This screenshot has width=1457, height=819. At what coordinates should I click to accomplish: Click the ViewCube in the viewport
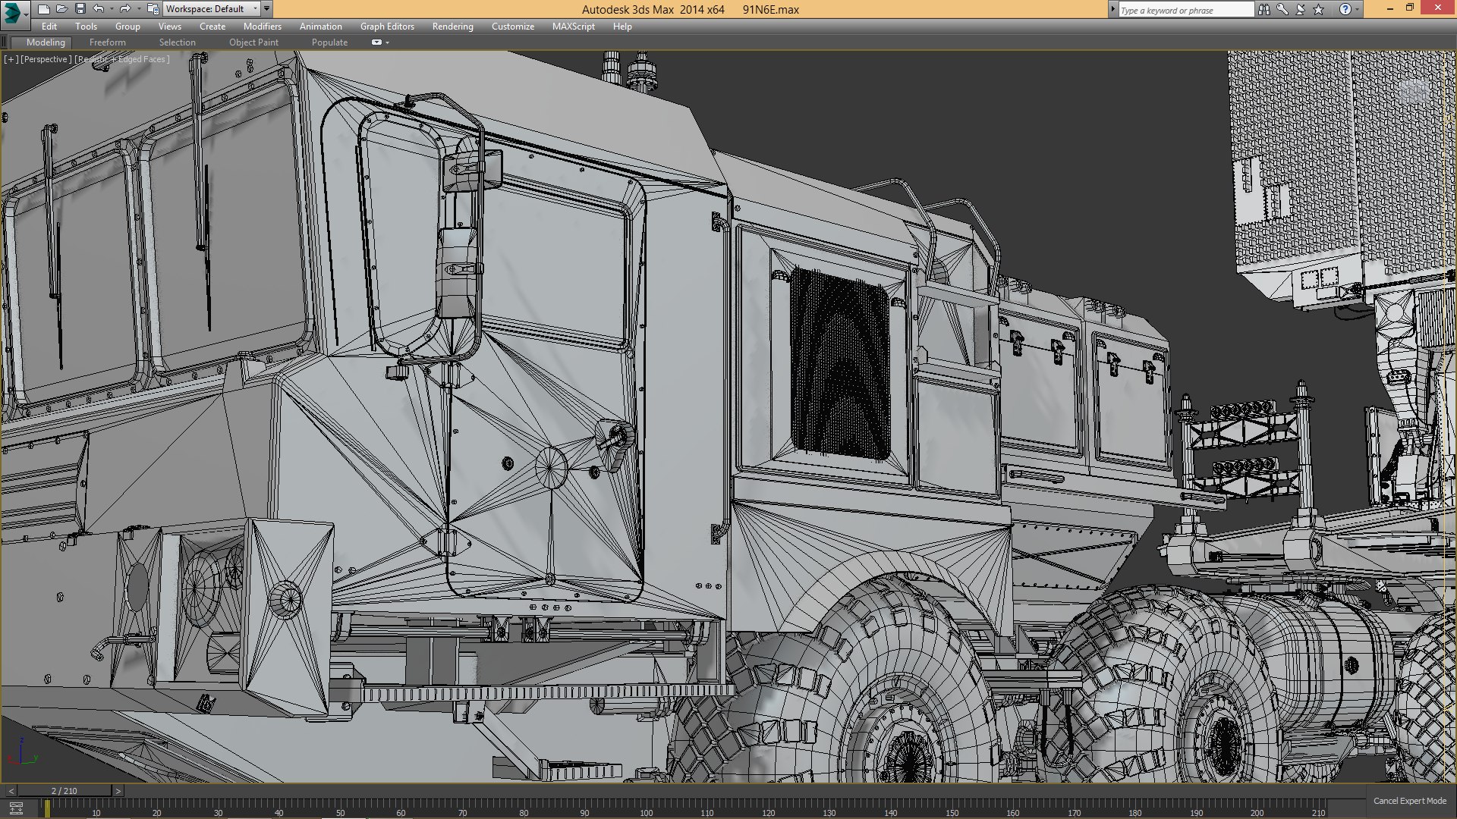click(1413, 90)
